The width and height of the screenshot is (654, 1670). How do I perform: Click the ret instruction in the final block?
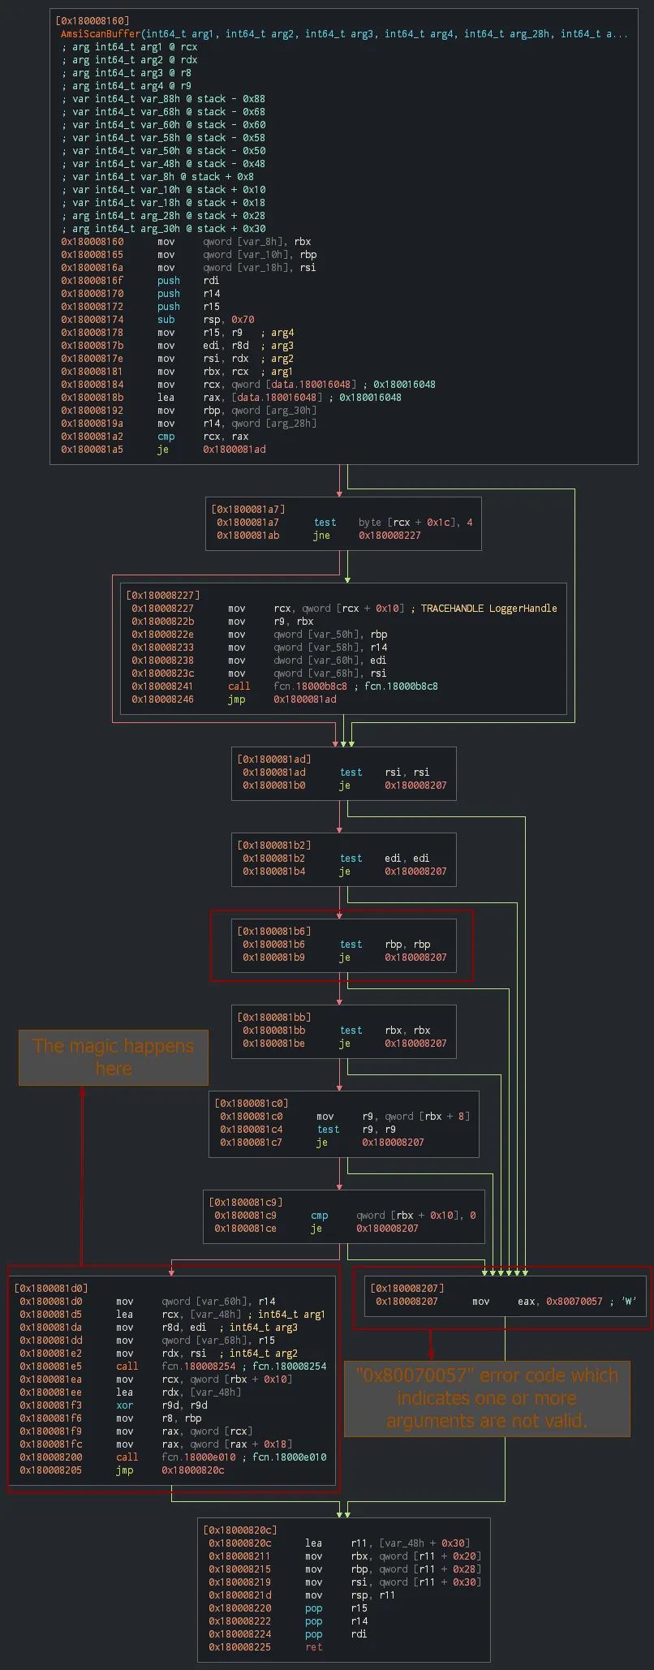[313, 1647]
